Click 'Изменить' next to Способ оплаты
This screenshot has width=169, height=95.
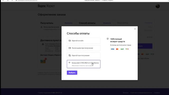(107, 23)
